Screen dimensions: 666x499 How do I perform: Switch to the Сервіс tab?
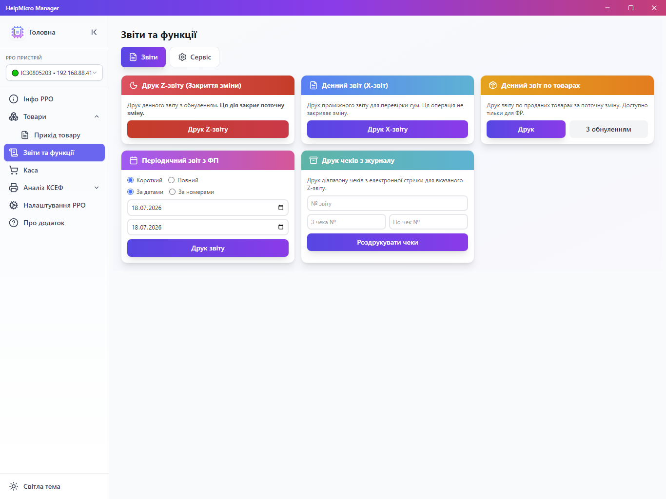(x=195, y=57)
